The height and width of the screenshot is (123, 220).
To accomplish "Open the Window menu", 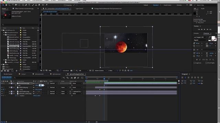I will point(77,0).
